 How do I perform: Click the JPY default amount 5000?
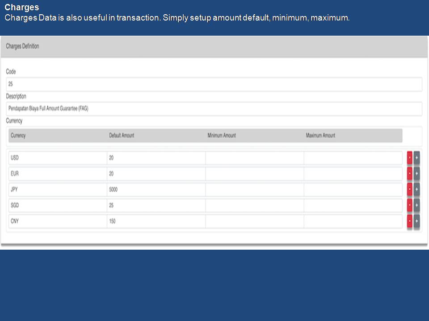click(156, 190)
